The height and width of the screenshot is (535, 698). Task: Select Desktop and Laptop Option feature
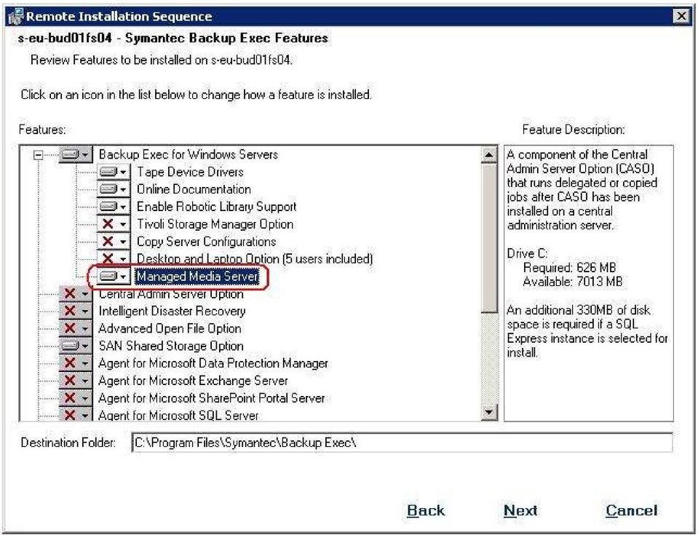(255, 259)
